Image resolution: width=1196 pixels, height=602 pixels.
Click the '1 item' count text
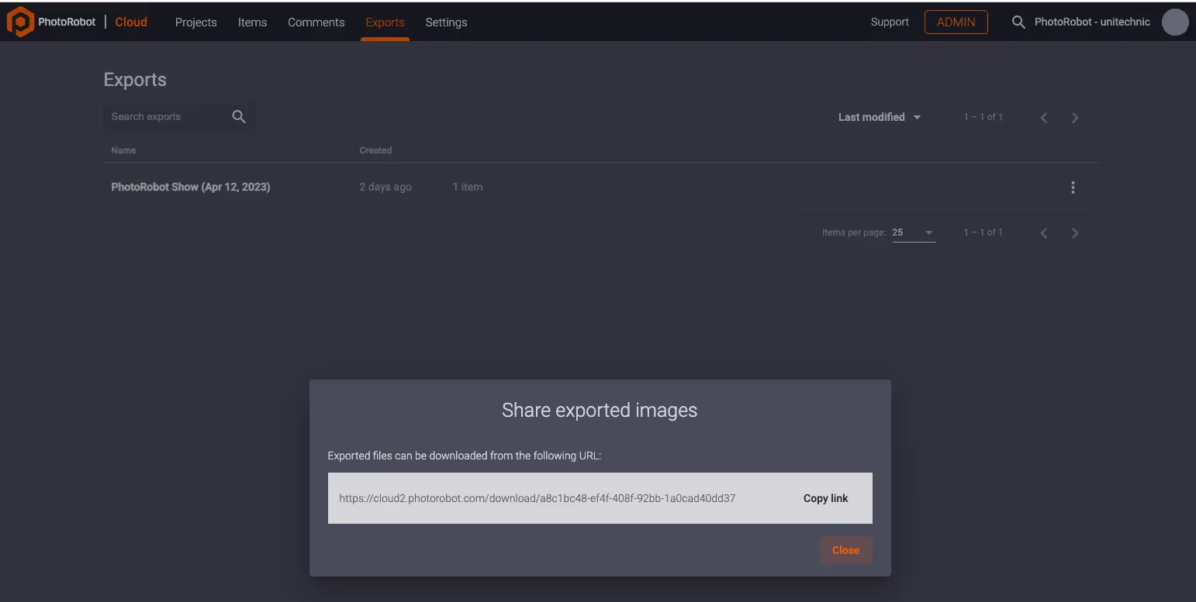coord(468,187)
